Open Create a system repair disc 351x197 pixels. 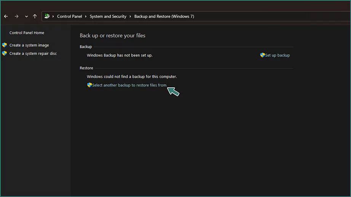tap(33, 54)
